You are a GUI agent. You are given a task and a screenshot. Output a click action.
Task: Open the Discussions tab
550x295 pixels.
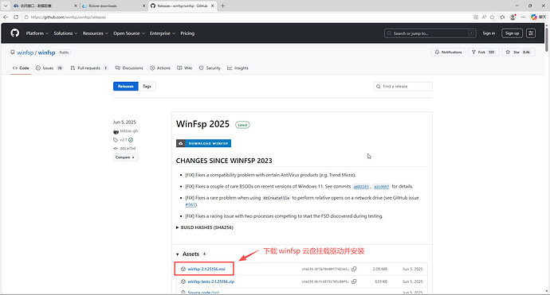pyautogui.click(x=129, y=68)
